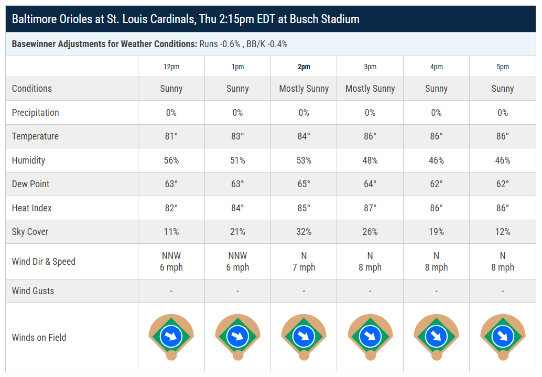Select the 2pm temperature value 84°
542x377 pixels.
click(x=304, y=136)
